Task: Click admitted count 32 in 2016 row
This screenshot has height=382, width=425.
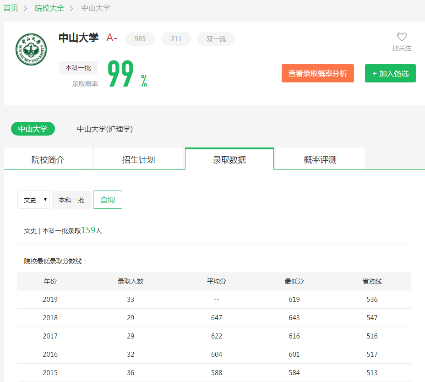Action: pos(131,354)
